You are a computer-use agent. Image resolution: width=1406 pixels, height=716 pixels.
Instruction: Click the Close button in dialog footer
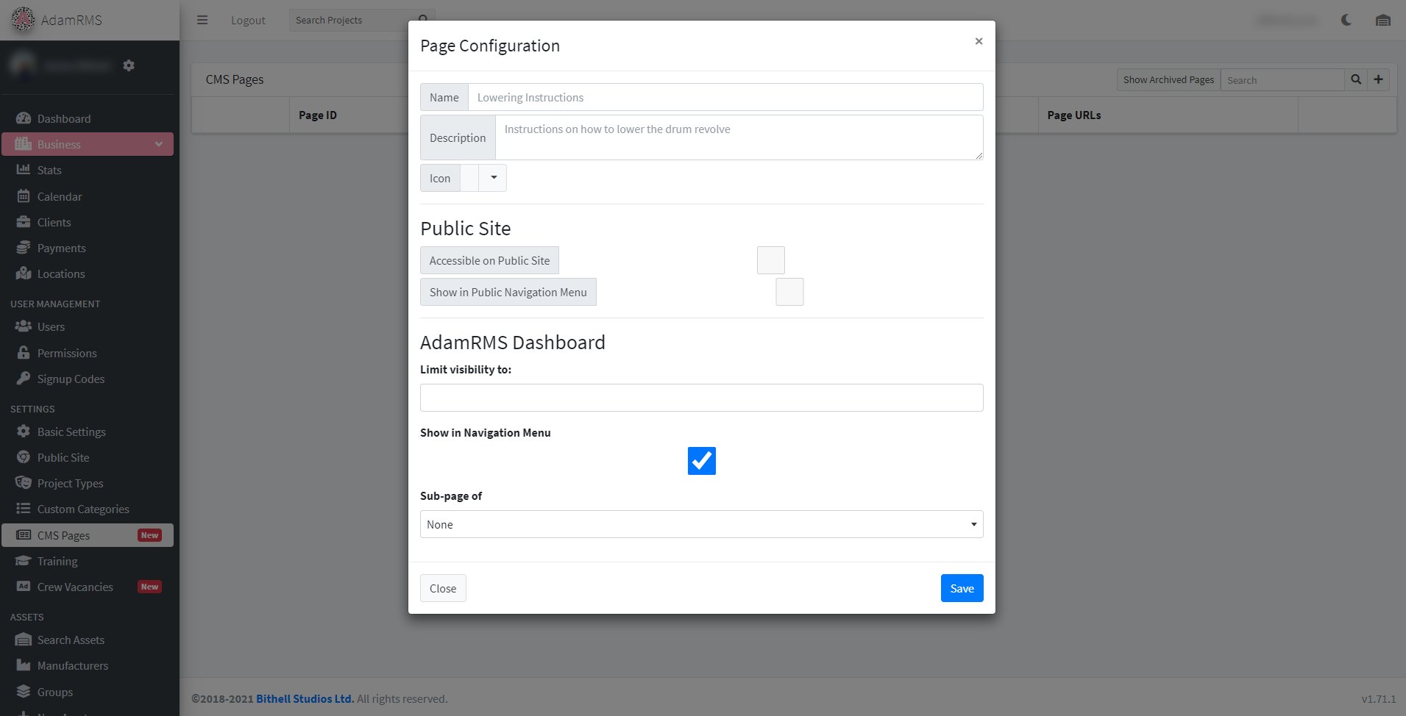pos(443,588)
